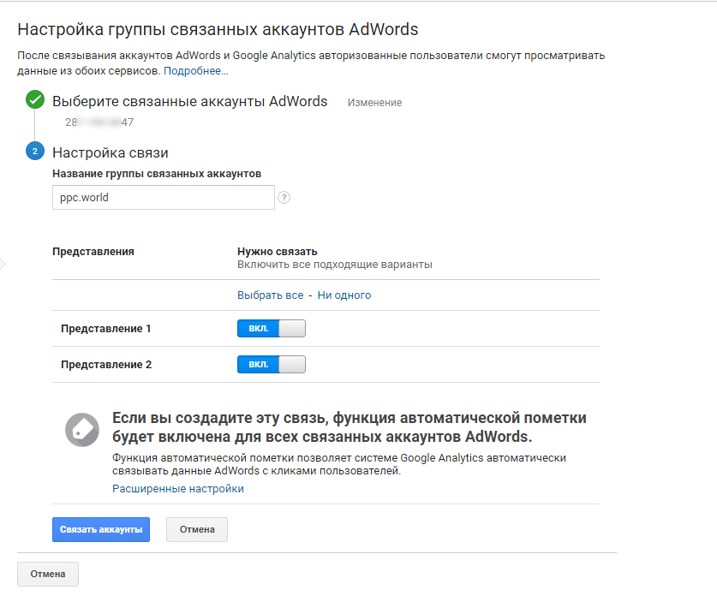The height and width of the screenshot is (596, 717).
Task: Click the gray auto-tagging tag icon
Action: click(x=82, y=430)
